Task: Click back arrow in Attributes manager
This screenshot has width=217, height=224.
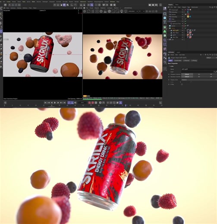Action: point(201,55)
